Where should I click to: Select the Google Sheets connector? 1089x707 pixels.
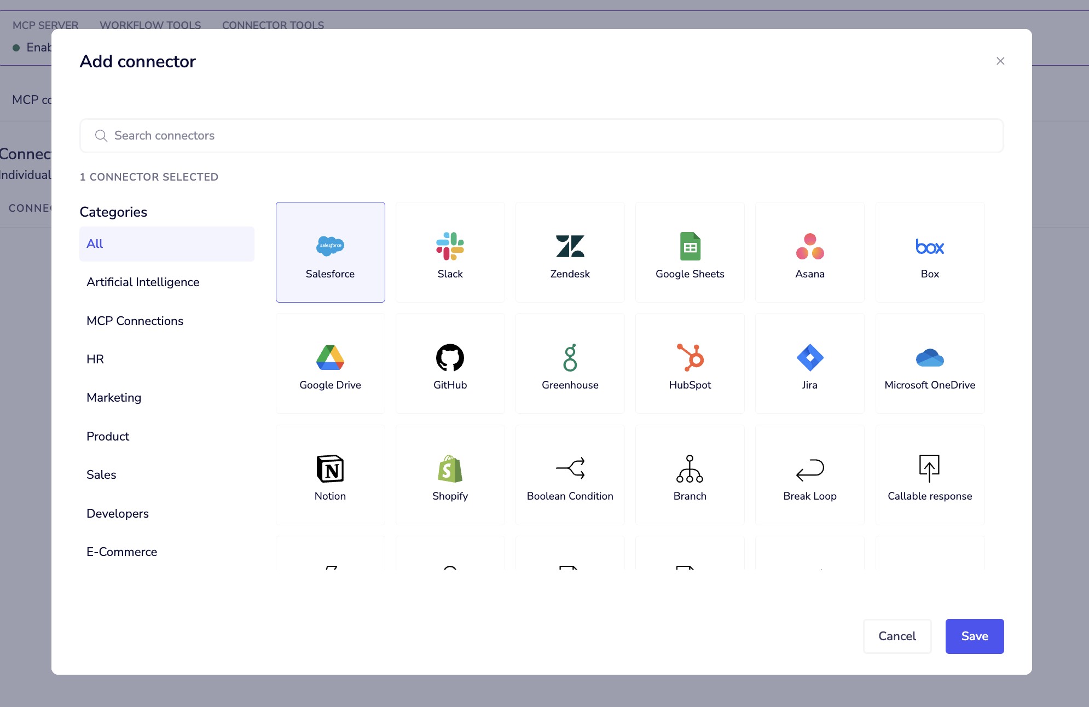pyautogui.click(x=690, y=252)
